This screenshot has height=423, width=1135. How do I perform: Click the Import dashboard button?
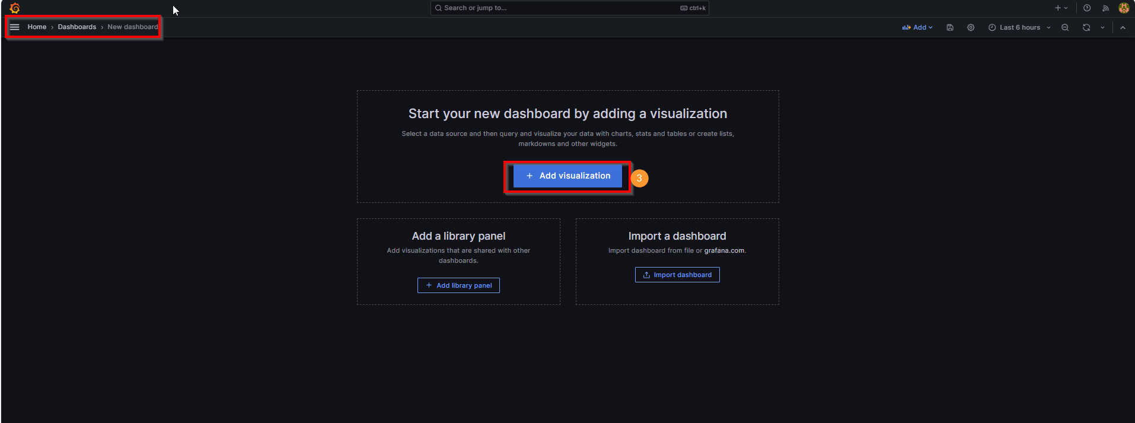(x=677, y=275)
